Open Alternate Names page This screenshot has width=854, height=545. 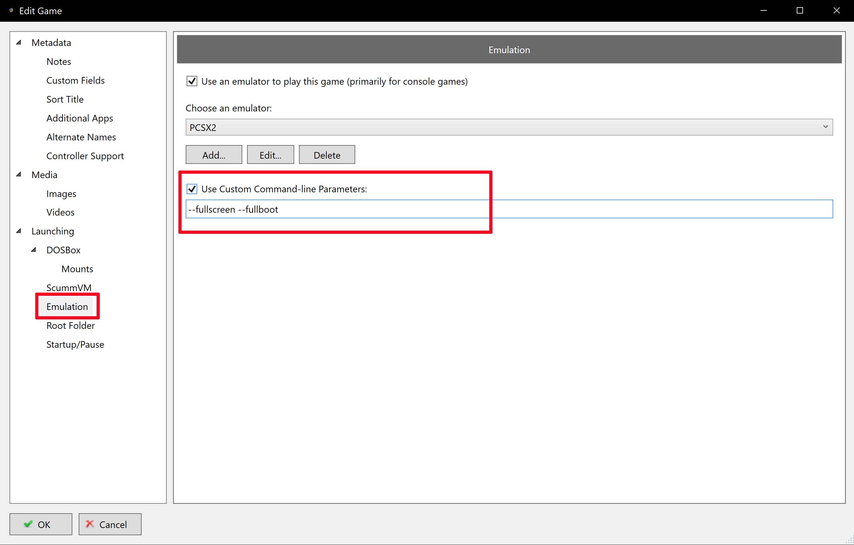pos(81,137)
